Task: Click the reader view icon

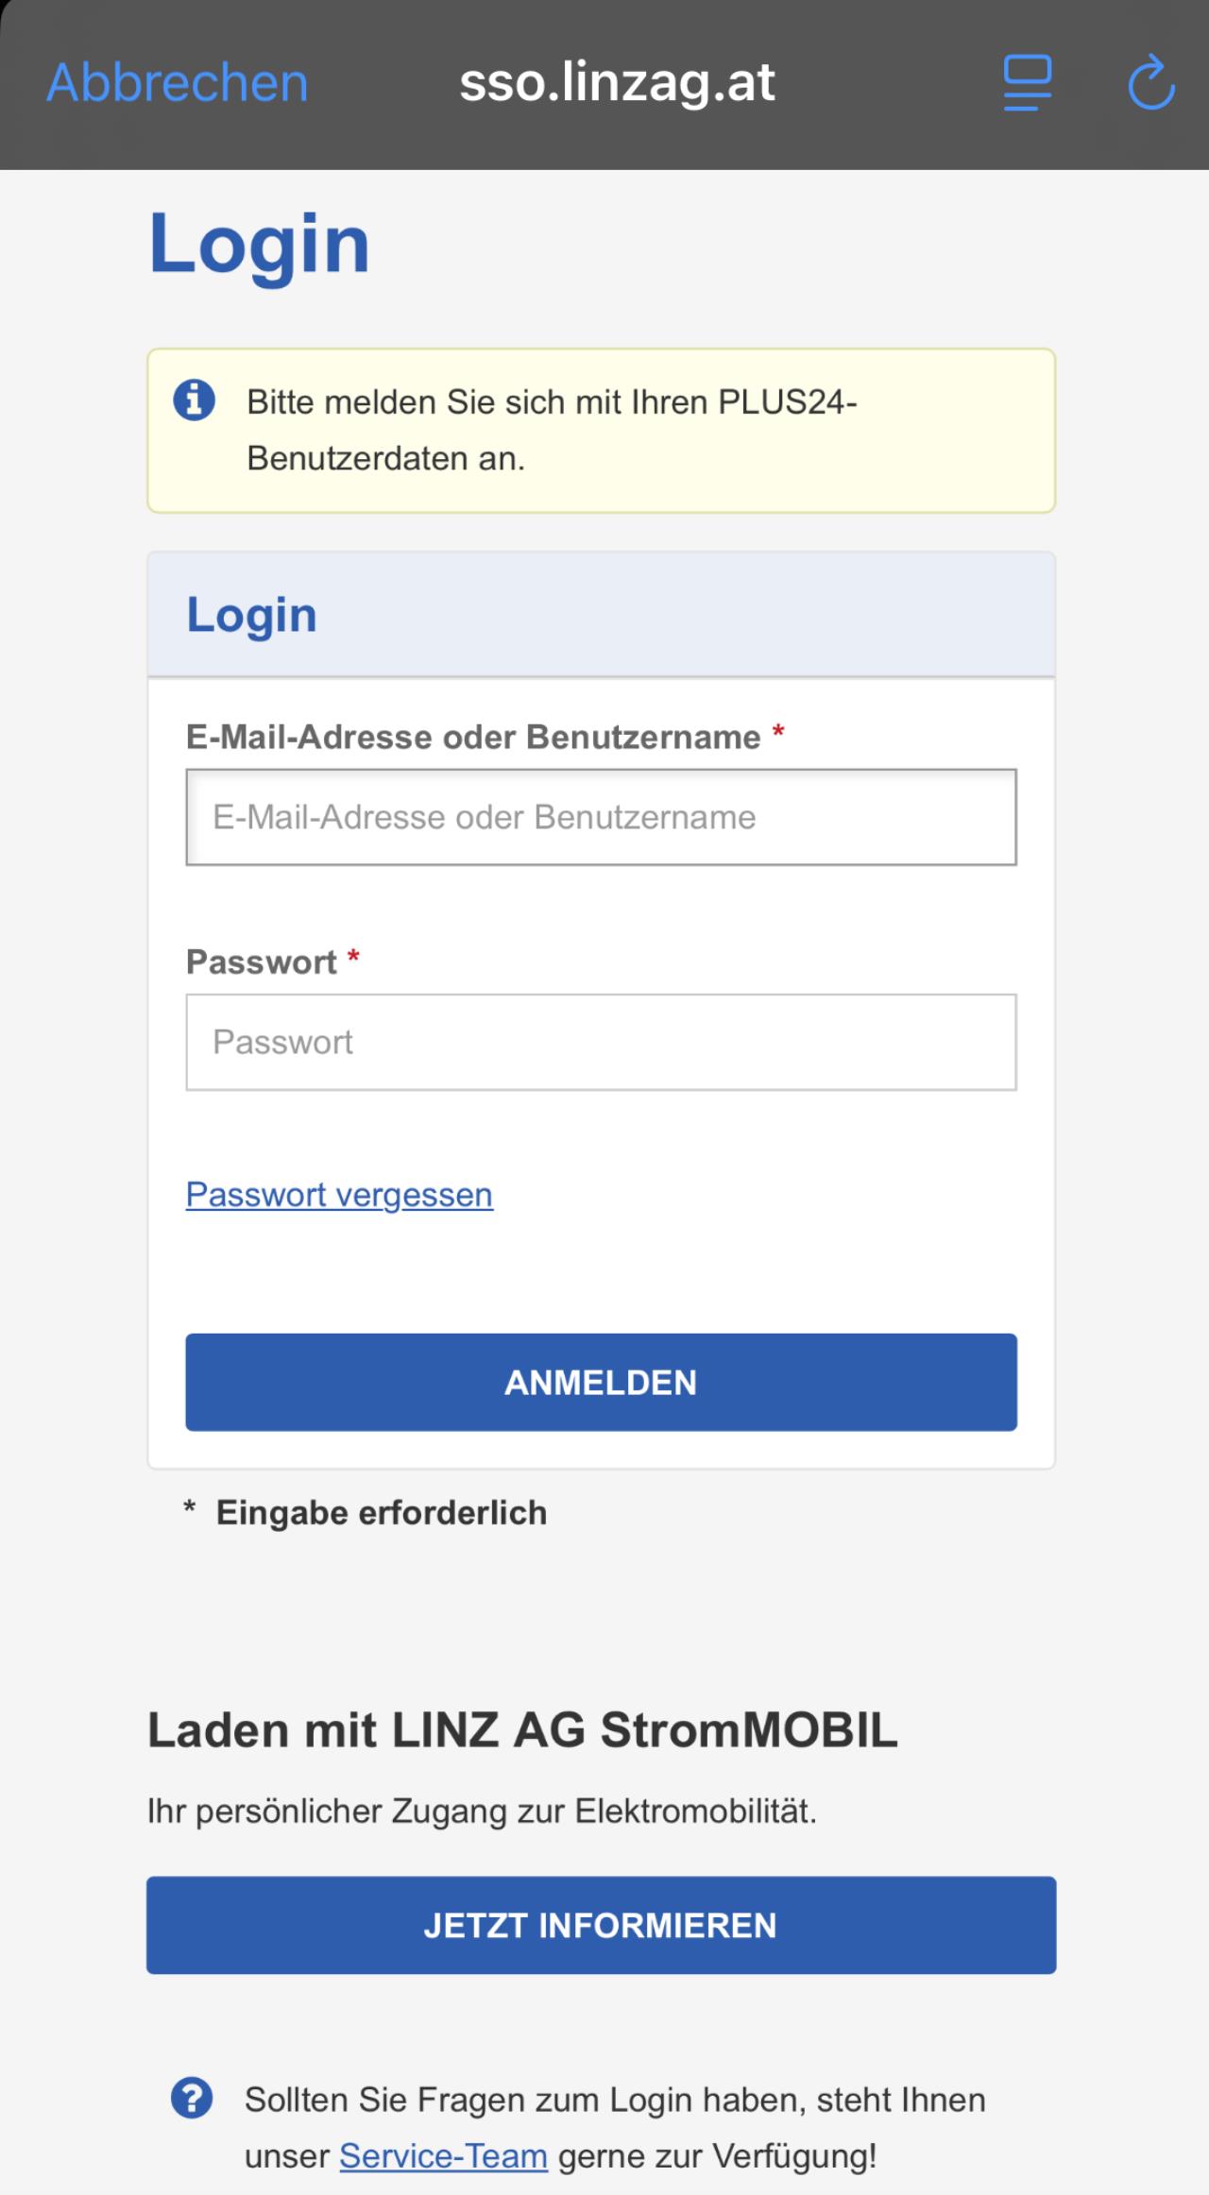Action: click(x=1027, y=83)
